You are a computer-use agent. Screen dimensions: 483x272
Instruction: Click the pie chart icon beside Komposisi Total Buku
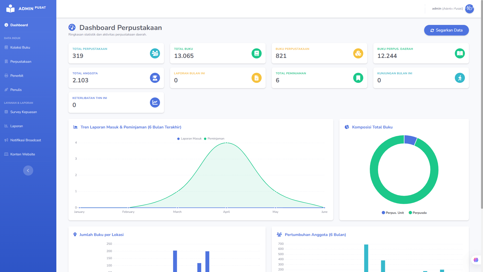pyautogui.click(x=347, y=127)
